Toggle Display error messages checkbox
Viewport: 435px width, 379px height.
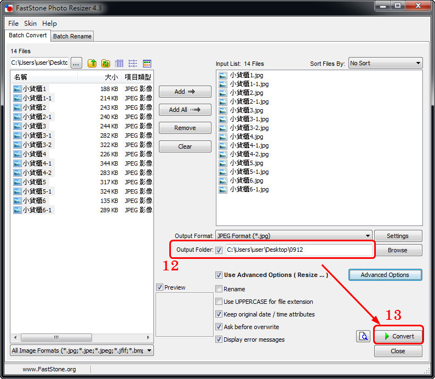[x=219, y=340]
